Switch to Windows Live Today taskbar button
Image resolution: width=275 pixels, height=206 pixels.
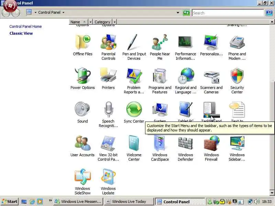[129, 202]
